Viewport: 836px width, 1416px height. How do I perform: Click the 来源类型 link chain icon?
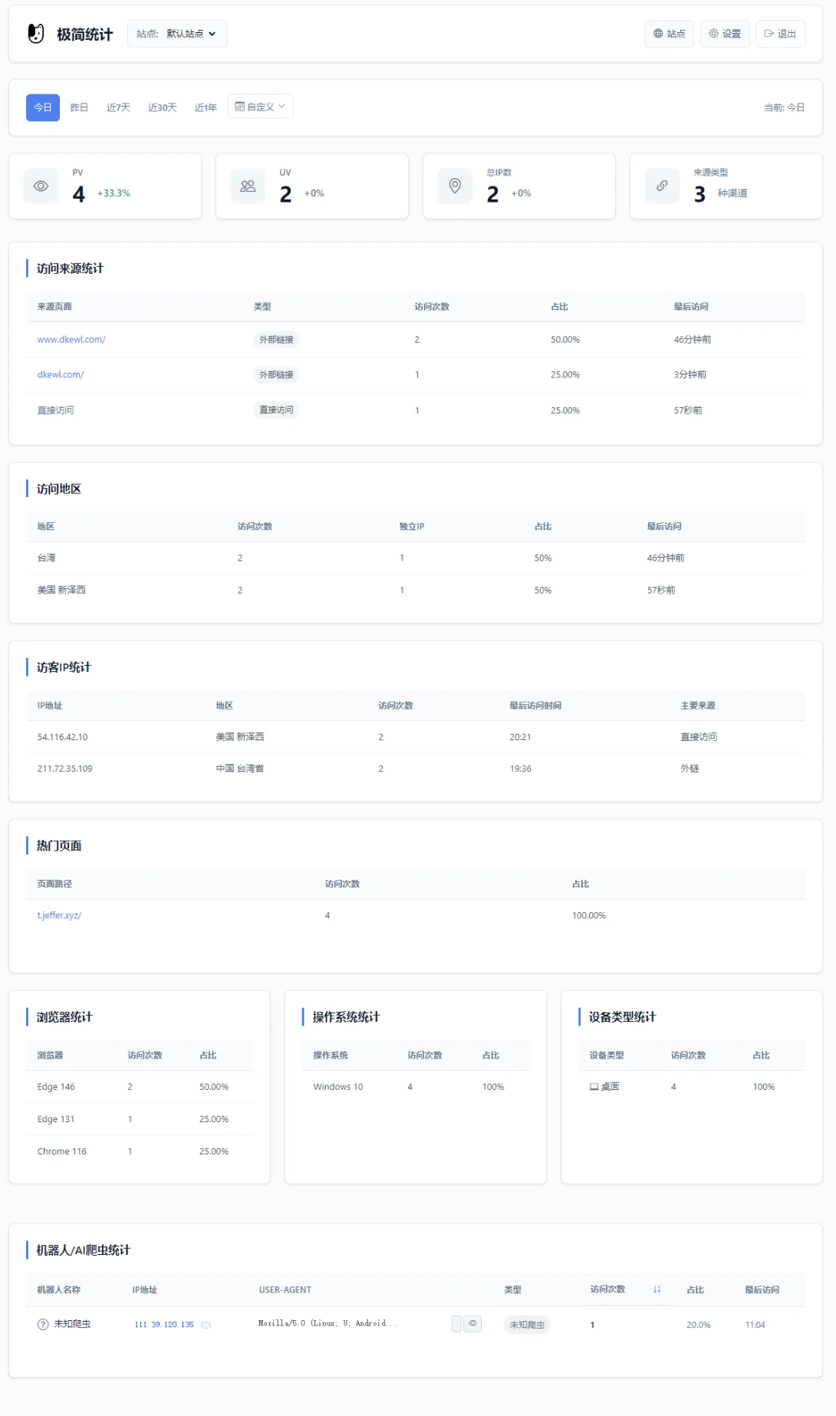[x=662, y=186]
